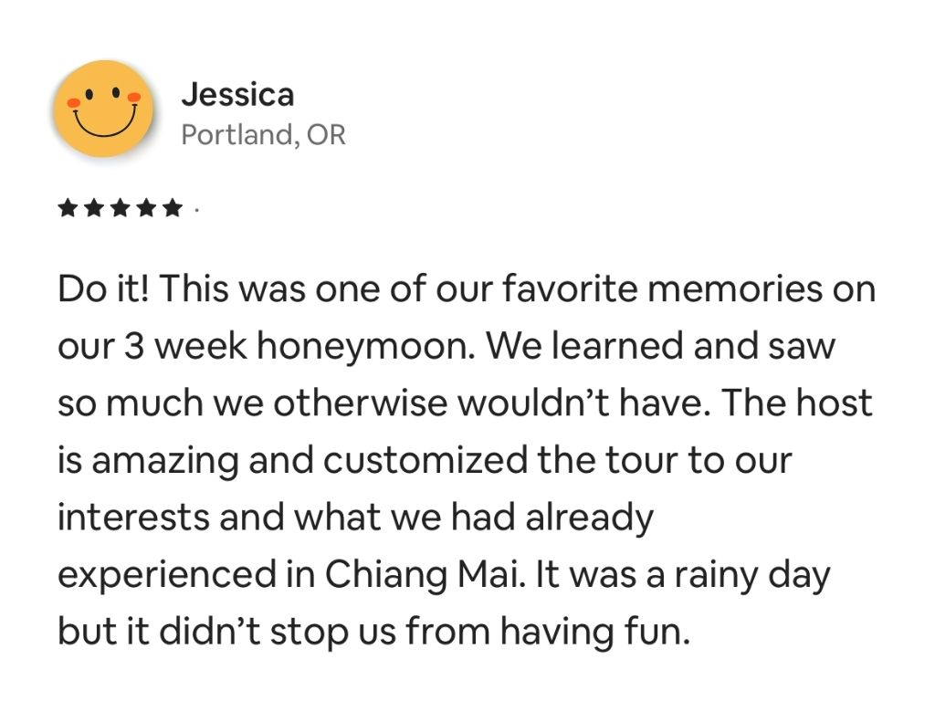Click the word "interests" in the review
The height and width of the screenshot is (701, 935).
click(x=132, y=518)
